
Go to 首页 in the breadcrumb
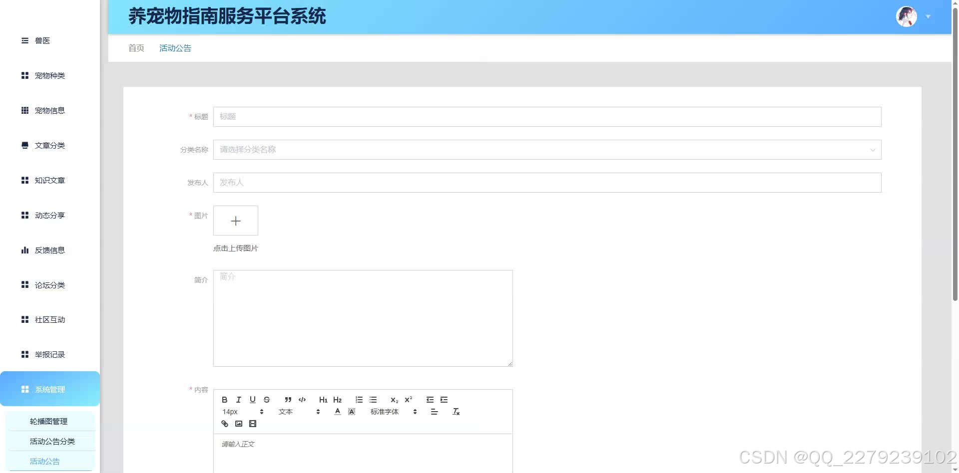coord(136,48)
